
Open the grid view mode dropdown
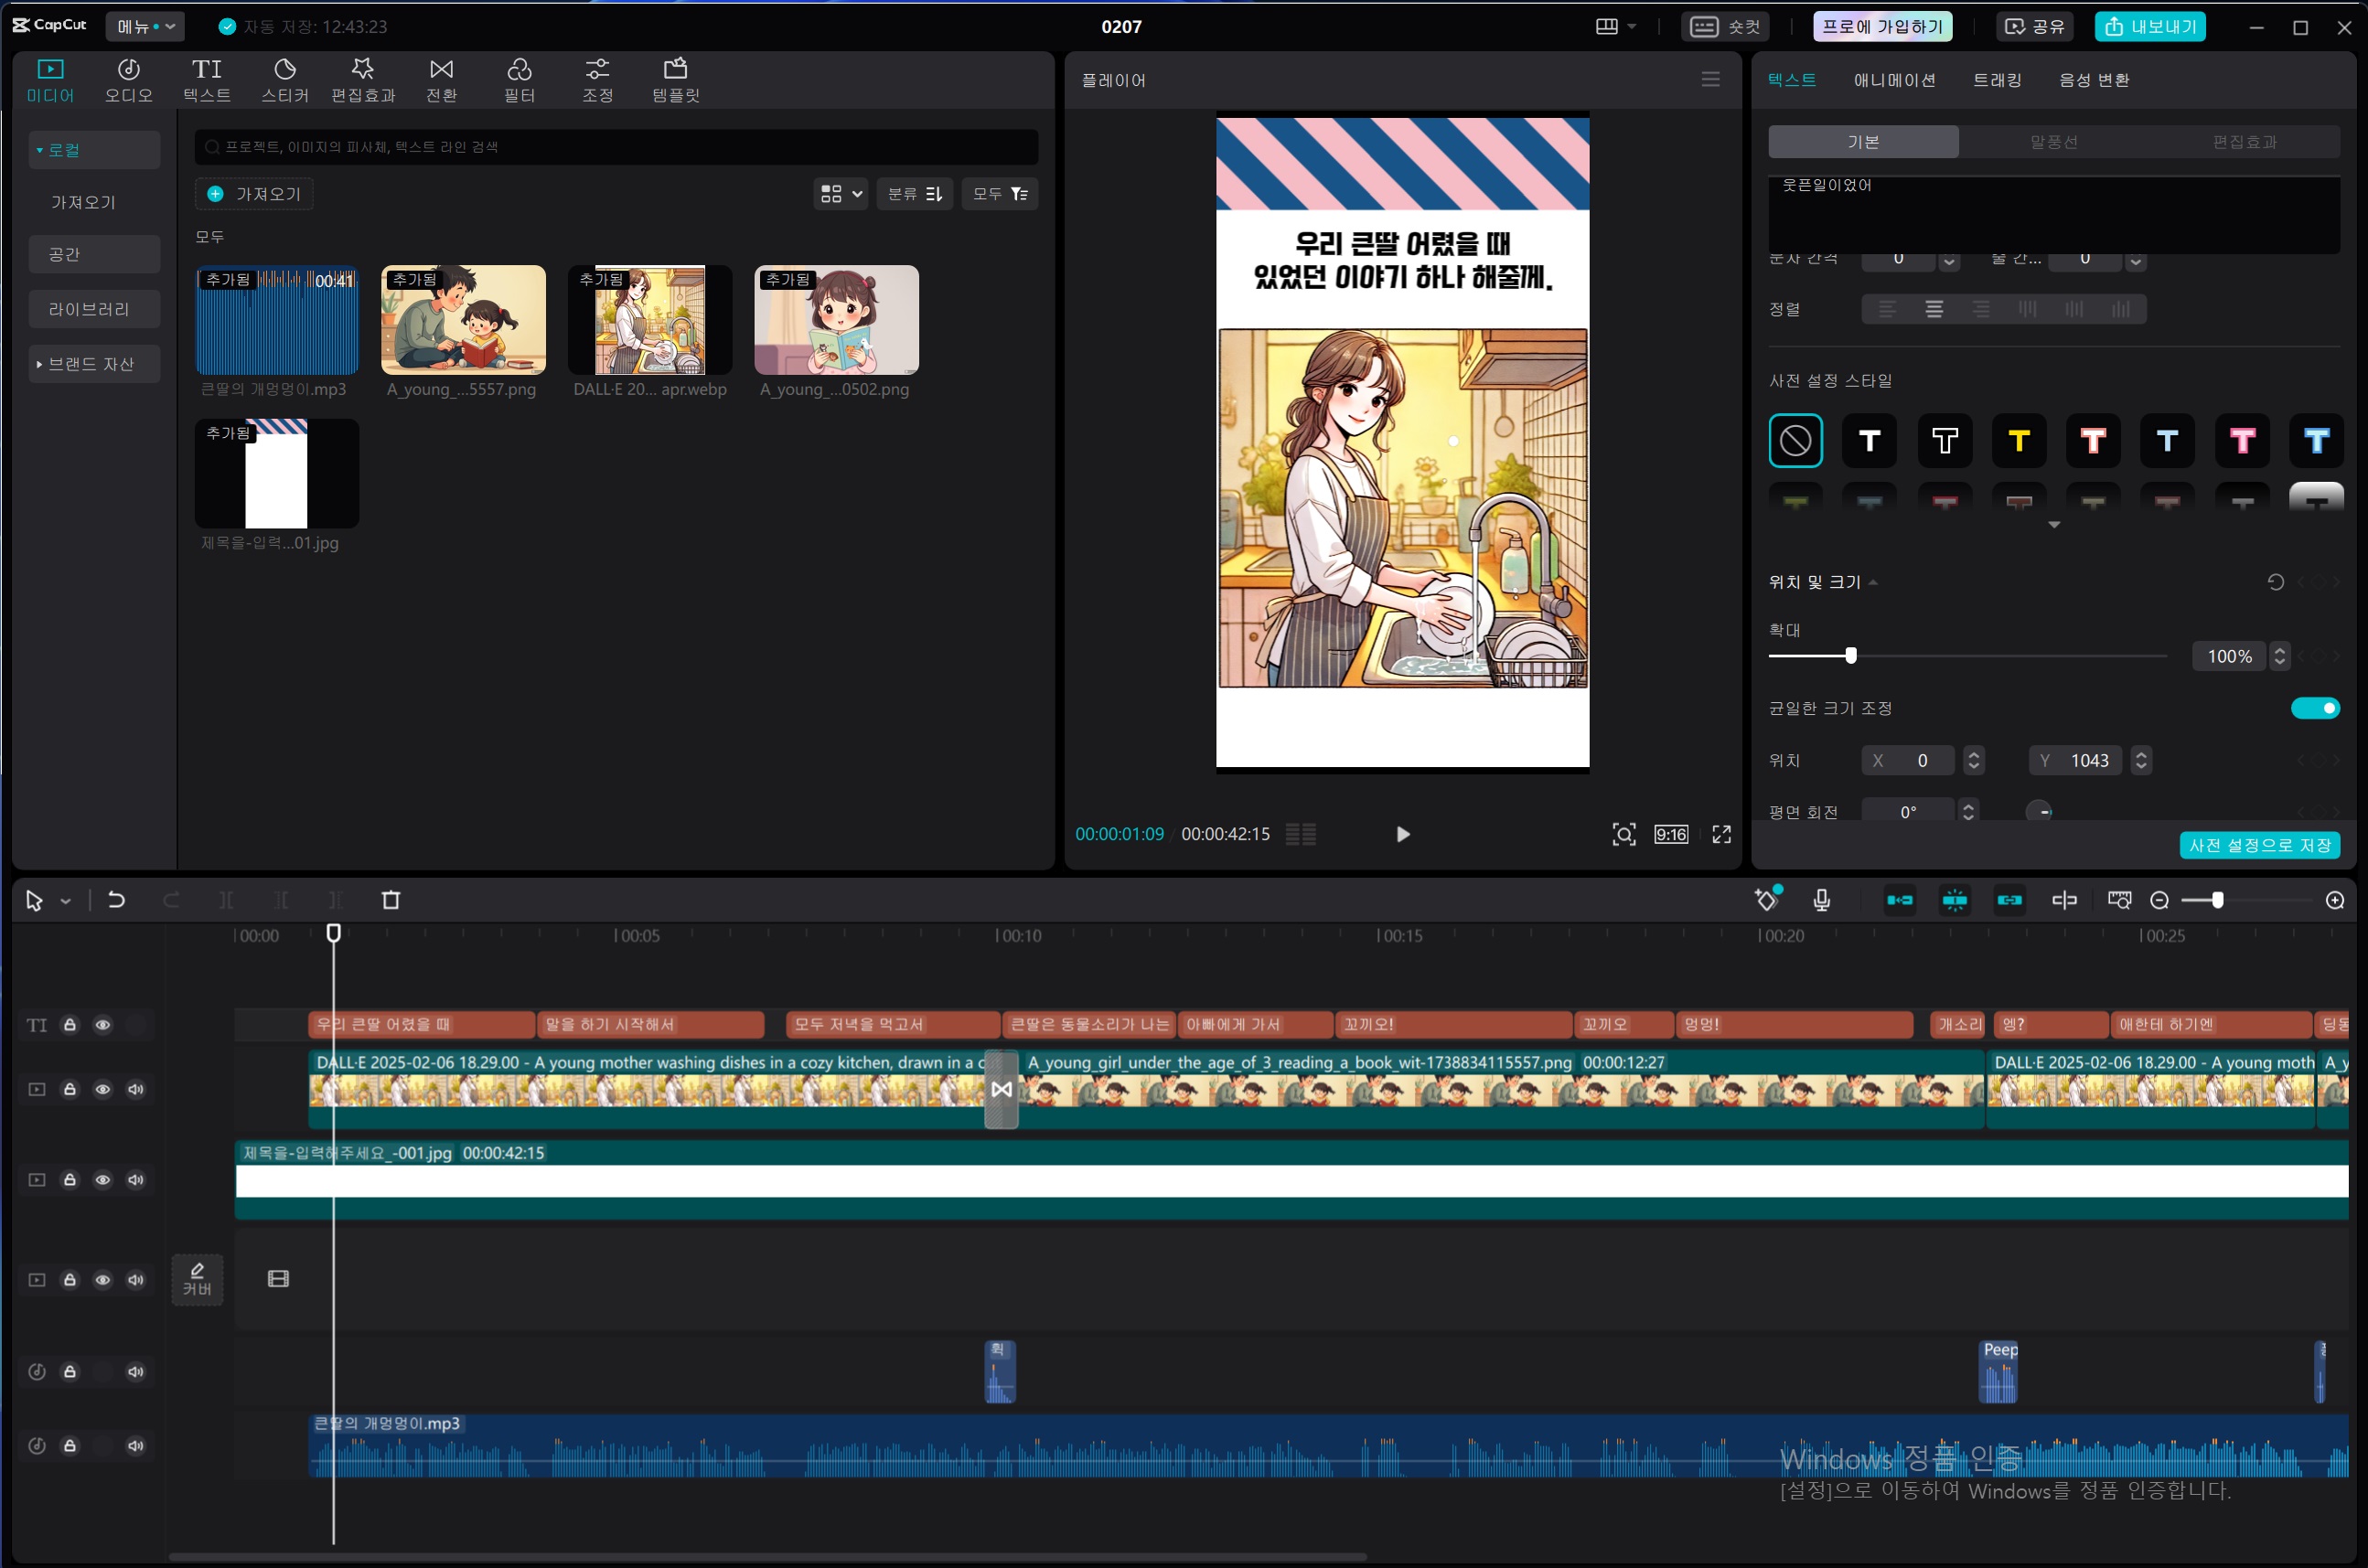[841, 194]
